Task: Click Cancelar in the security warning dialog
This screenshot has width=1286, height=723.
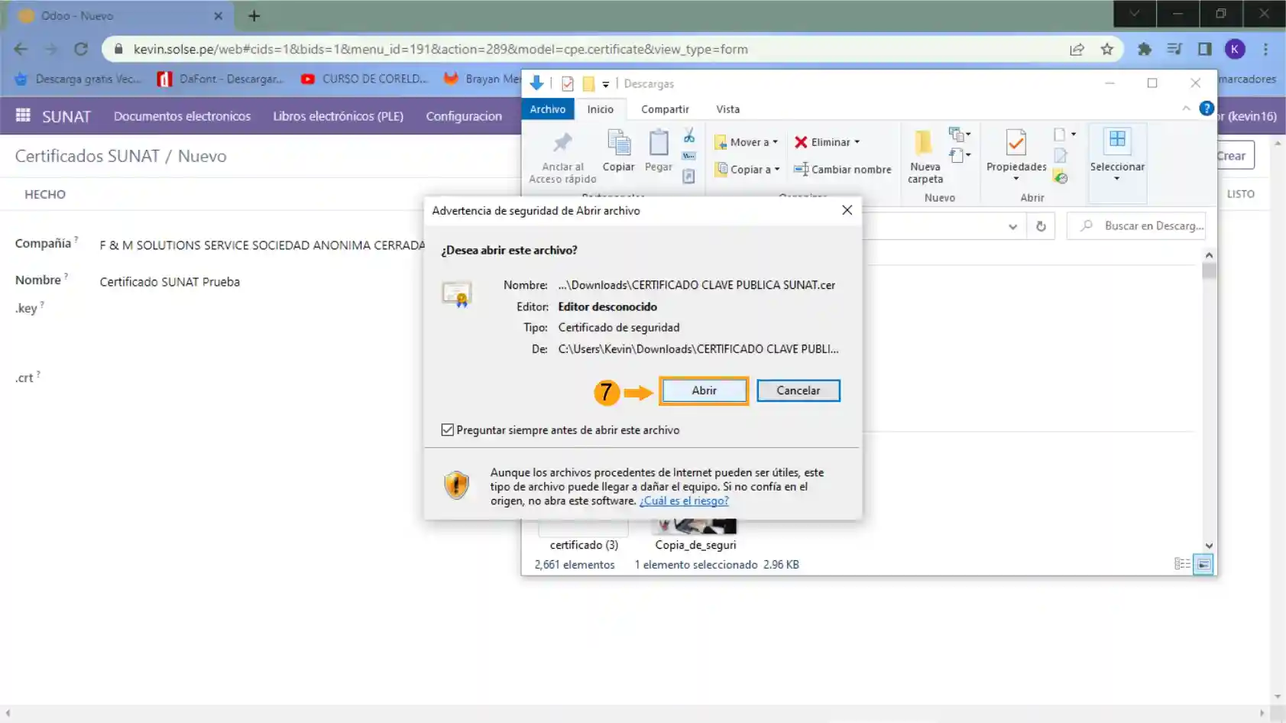Action: point(798,391)
